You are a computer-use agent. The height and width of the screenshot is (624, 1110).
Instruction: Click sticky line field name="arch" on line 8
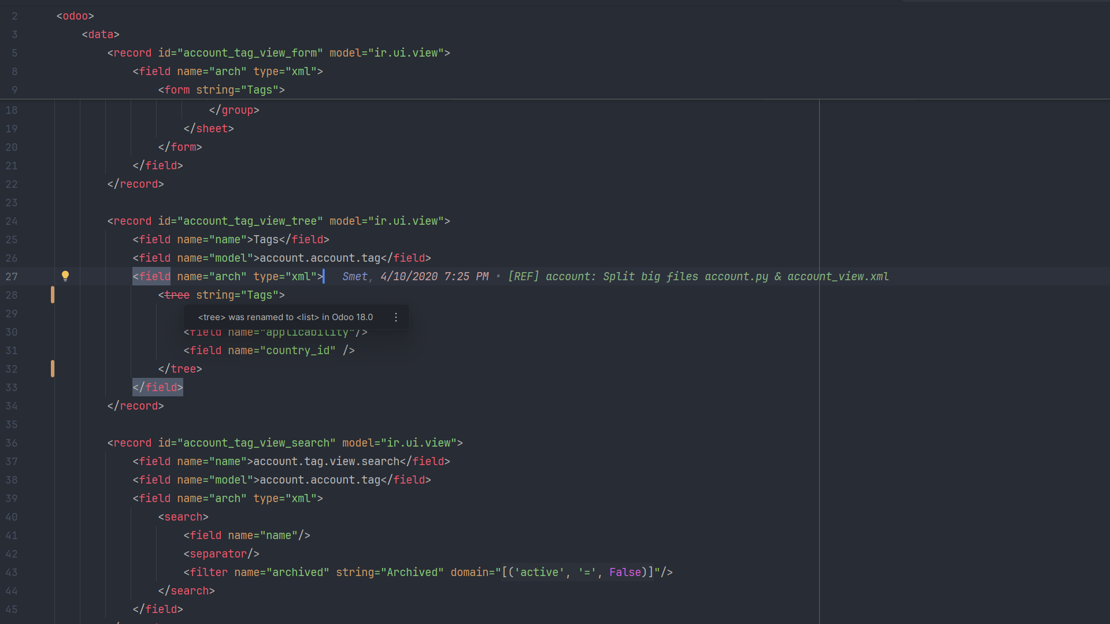pos(228,72)
